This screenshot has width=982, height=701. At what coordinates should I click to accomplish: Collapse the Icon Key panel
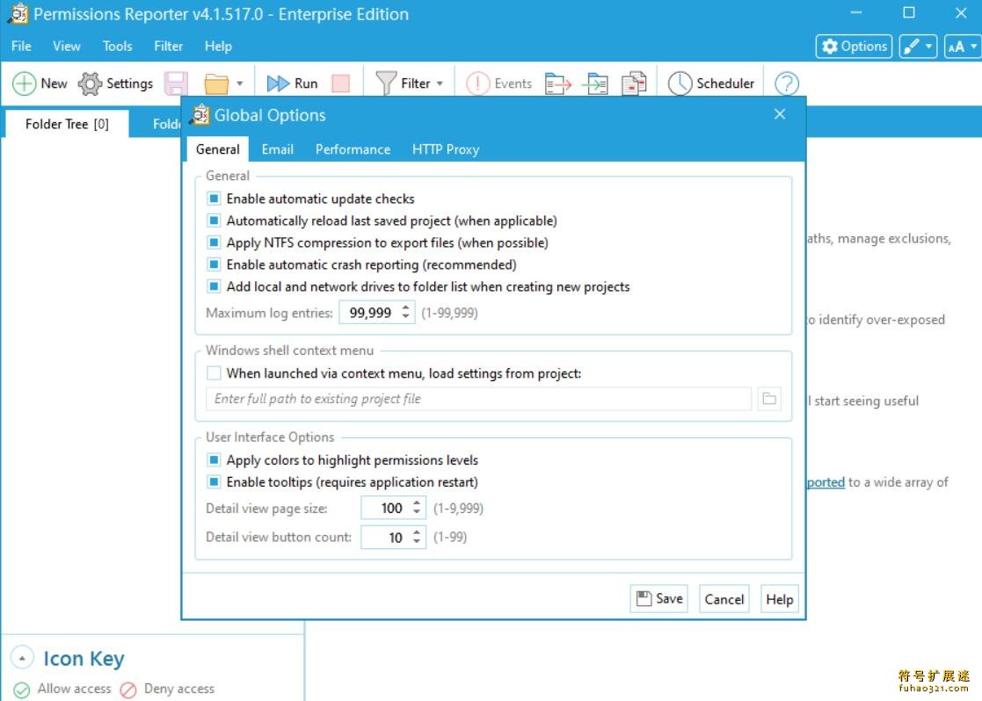(22, 658)
